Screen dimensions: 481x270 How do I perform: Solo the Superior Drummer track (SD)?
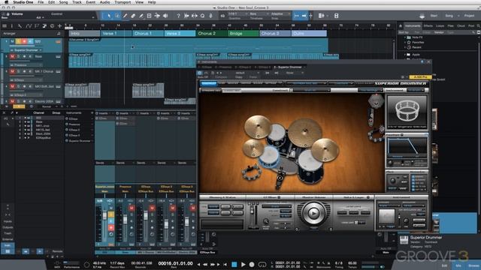(x=18, y=41)
